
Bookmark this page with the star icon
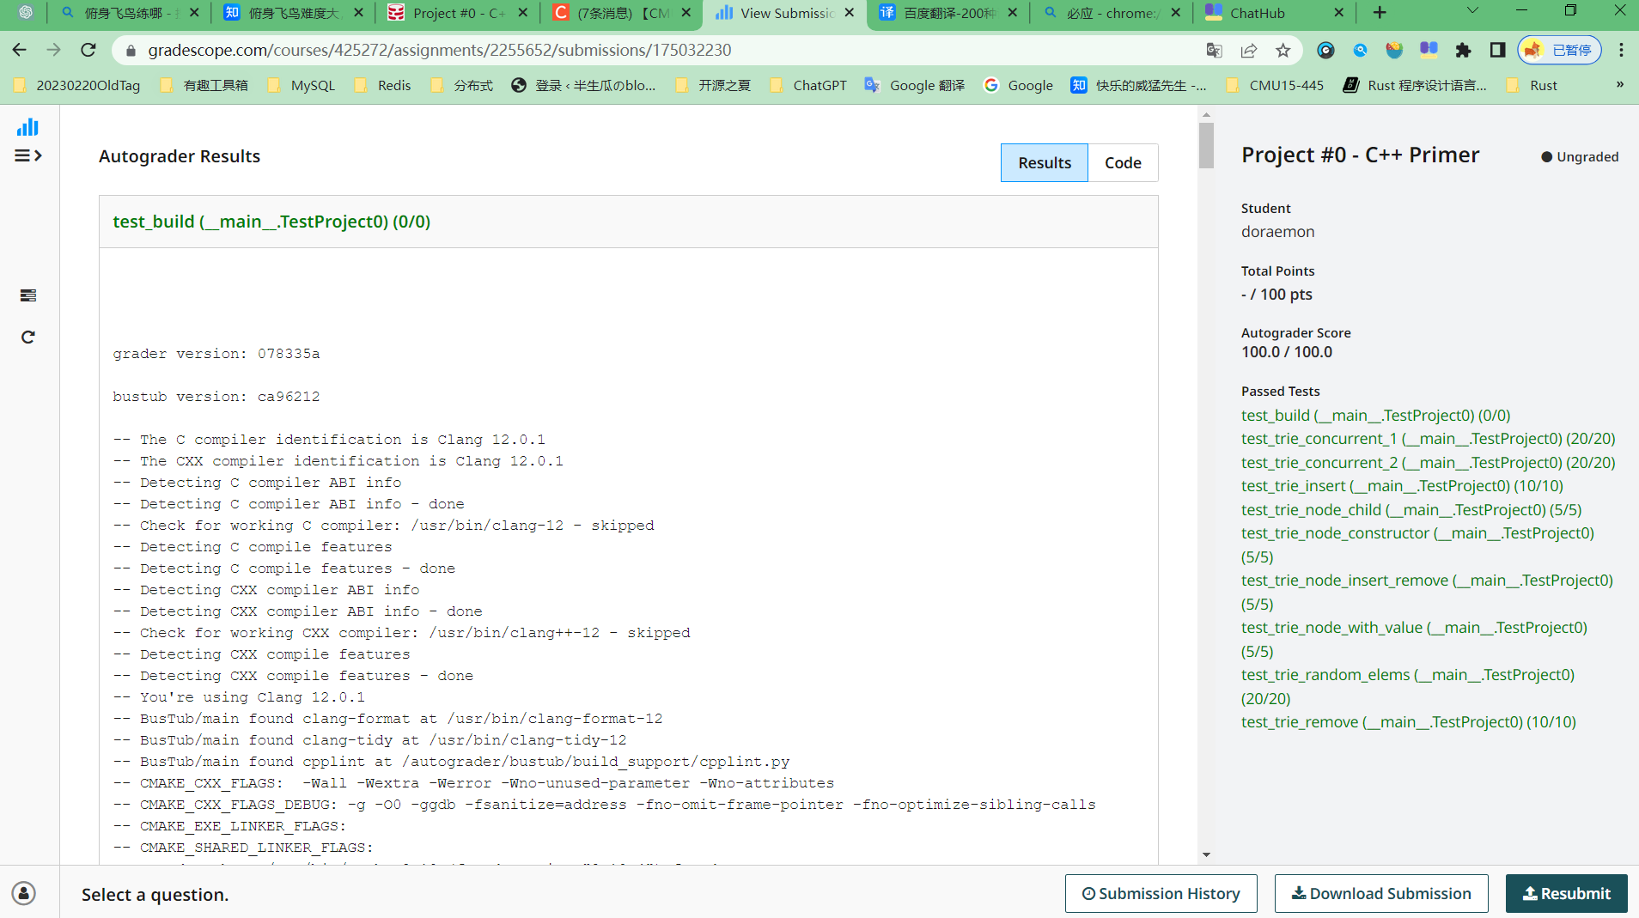[1283, 50]
